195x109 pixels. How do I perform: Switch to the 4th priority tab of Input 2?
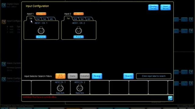(x=89, y=19)
